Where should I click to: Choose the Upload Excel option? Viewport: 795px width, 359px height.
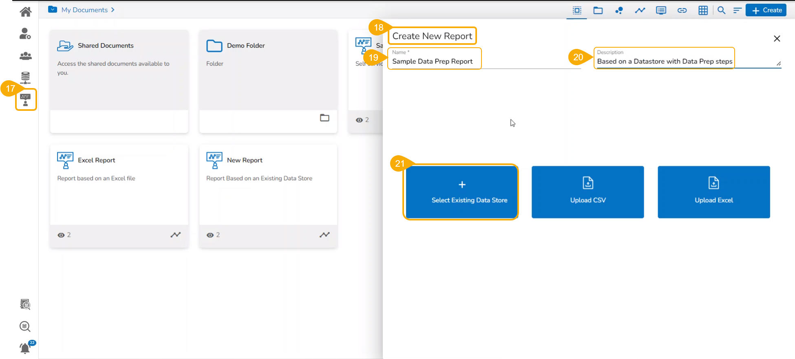pos(714,192)
